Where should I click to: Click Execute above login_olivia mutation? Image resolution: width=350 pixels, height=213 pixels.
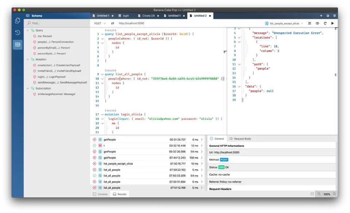click(110, 111)
